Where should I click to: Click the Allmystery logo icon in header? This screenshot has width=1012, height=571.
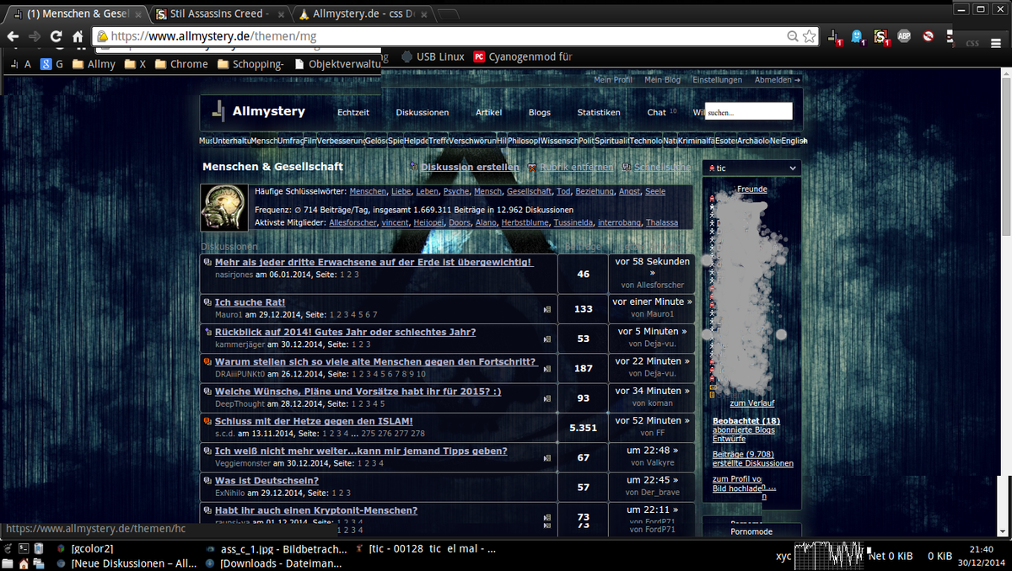pos(218,111)
